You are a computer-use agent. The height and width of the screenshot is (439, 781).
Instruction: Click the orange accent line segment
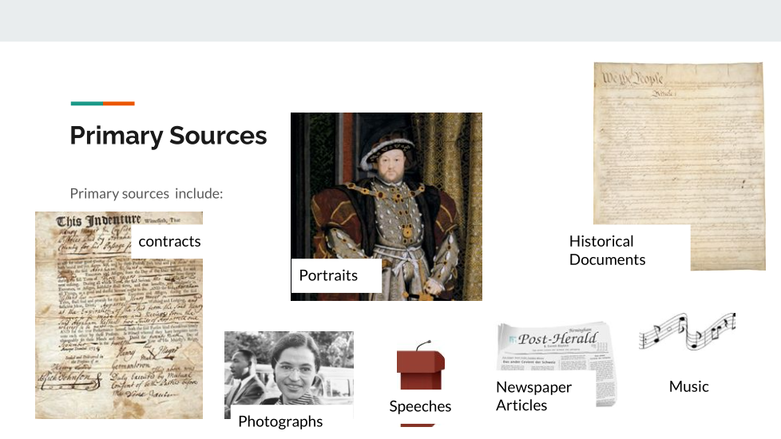(x=119, y=103)
